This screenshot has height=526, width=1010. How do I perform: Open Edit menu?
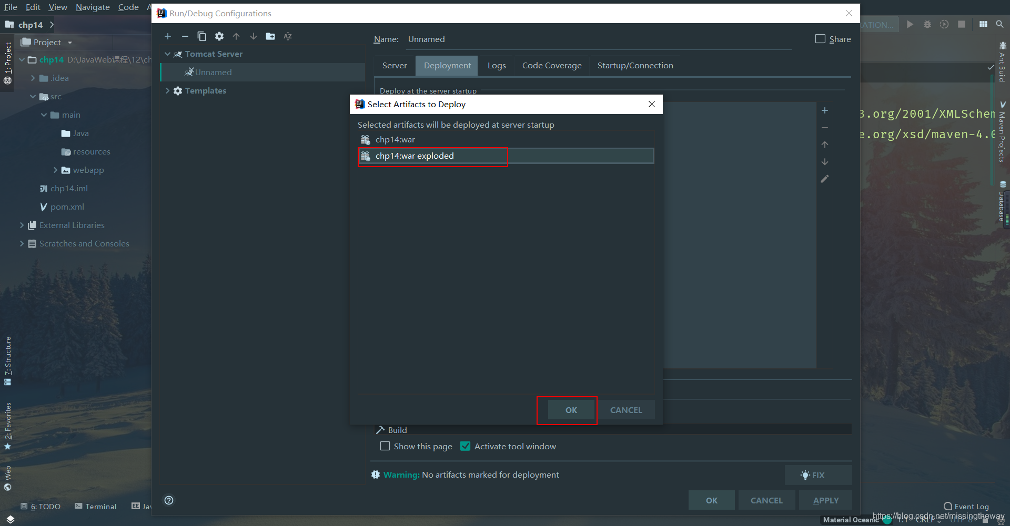33,7
